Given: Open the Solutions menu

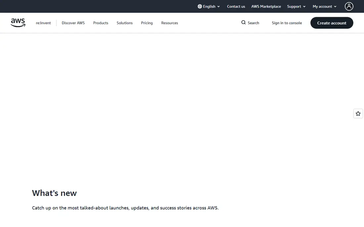Looking at the screenshot, I should pos(124,23).
